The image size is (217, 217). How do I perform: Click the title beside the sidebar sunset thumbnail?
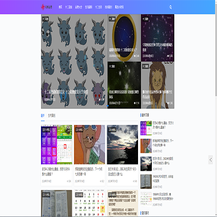163,161
